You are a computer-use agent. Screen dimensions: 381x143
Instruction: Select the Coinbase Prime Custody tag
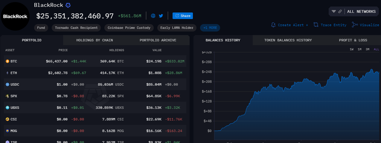pyautogui.click(x=129, y=28)
